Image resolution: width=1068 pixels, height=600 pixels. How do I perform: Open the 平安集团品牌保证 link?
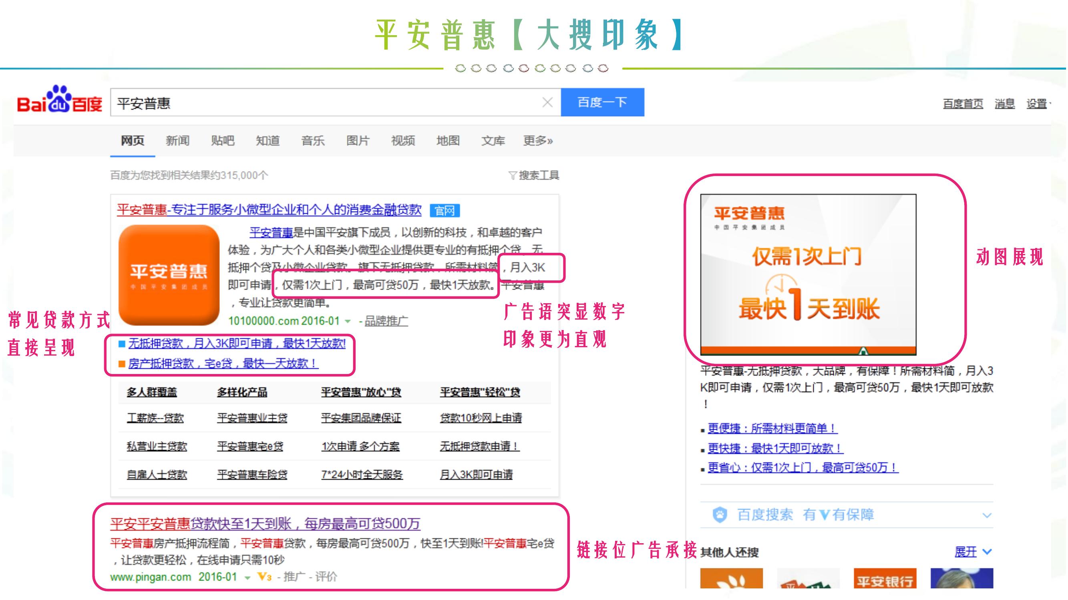[x=361, y=418]
